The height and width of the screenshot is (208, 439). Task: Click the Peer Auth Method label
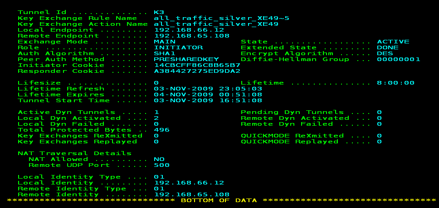61,59
